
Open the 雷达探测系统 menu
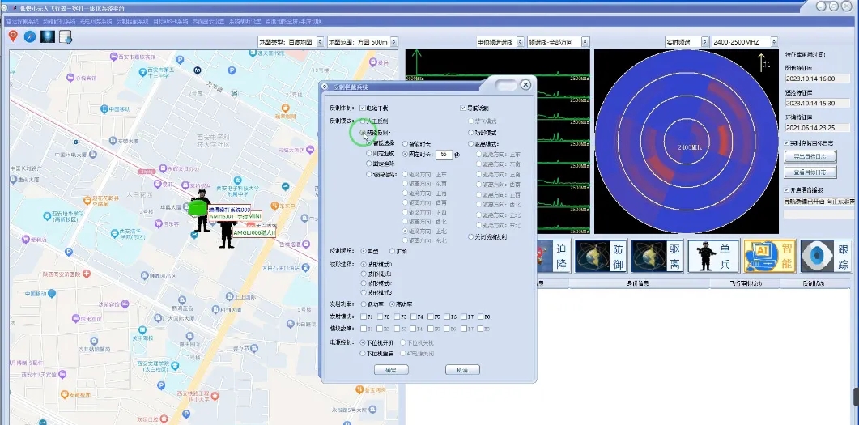(23, 22)
